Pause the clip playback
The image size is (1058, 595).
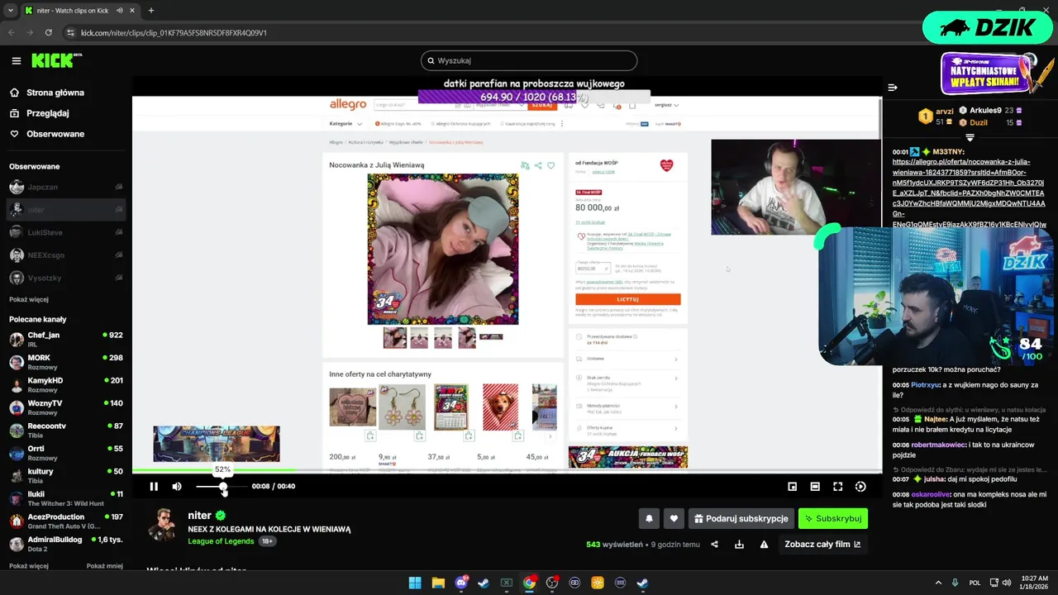(x=154, y=487)
